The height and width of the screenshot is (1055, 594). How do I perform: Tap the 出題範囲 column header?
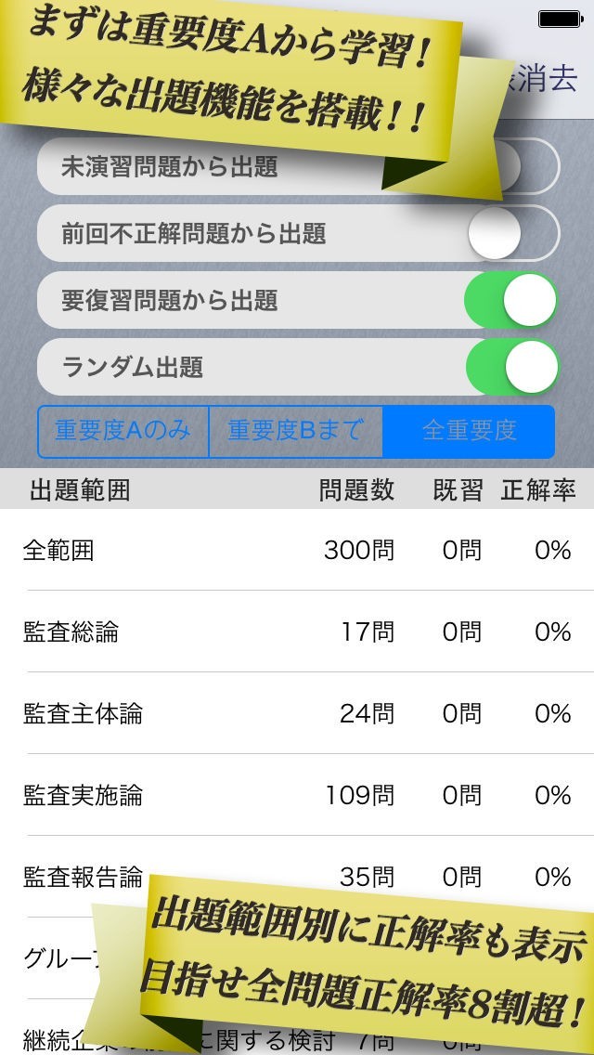tap(80, 490)
